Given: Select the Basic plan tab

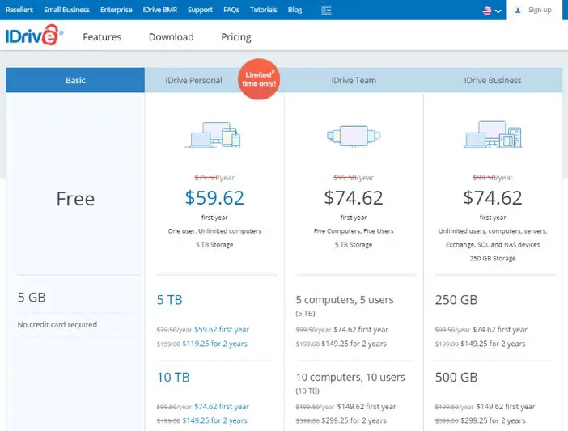Looking at the screenshot, I should click(75, 80).
